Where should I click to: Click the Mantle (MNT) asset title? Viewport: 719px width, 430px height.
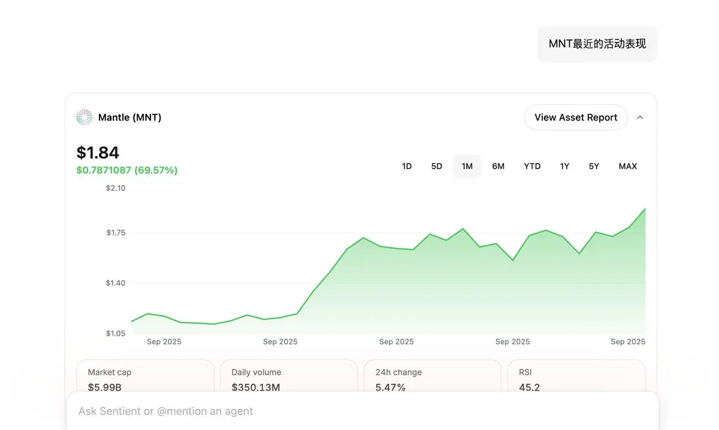[x=129, y=117]
